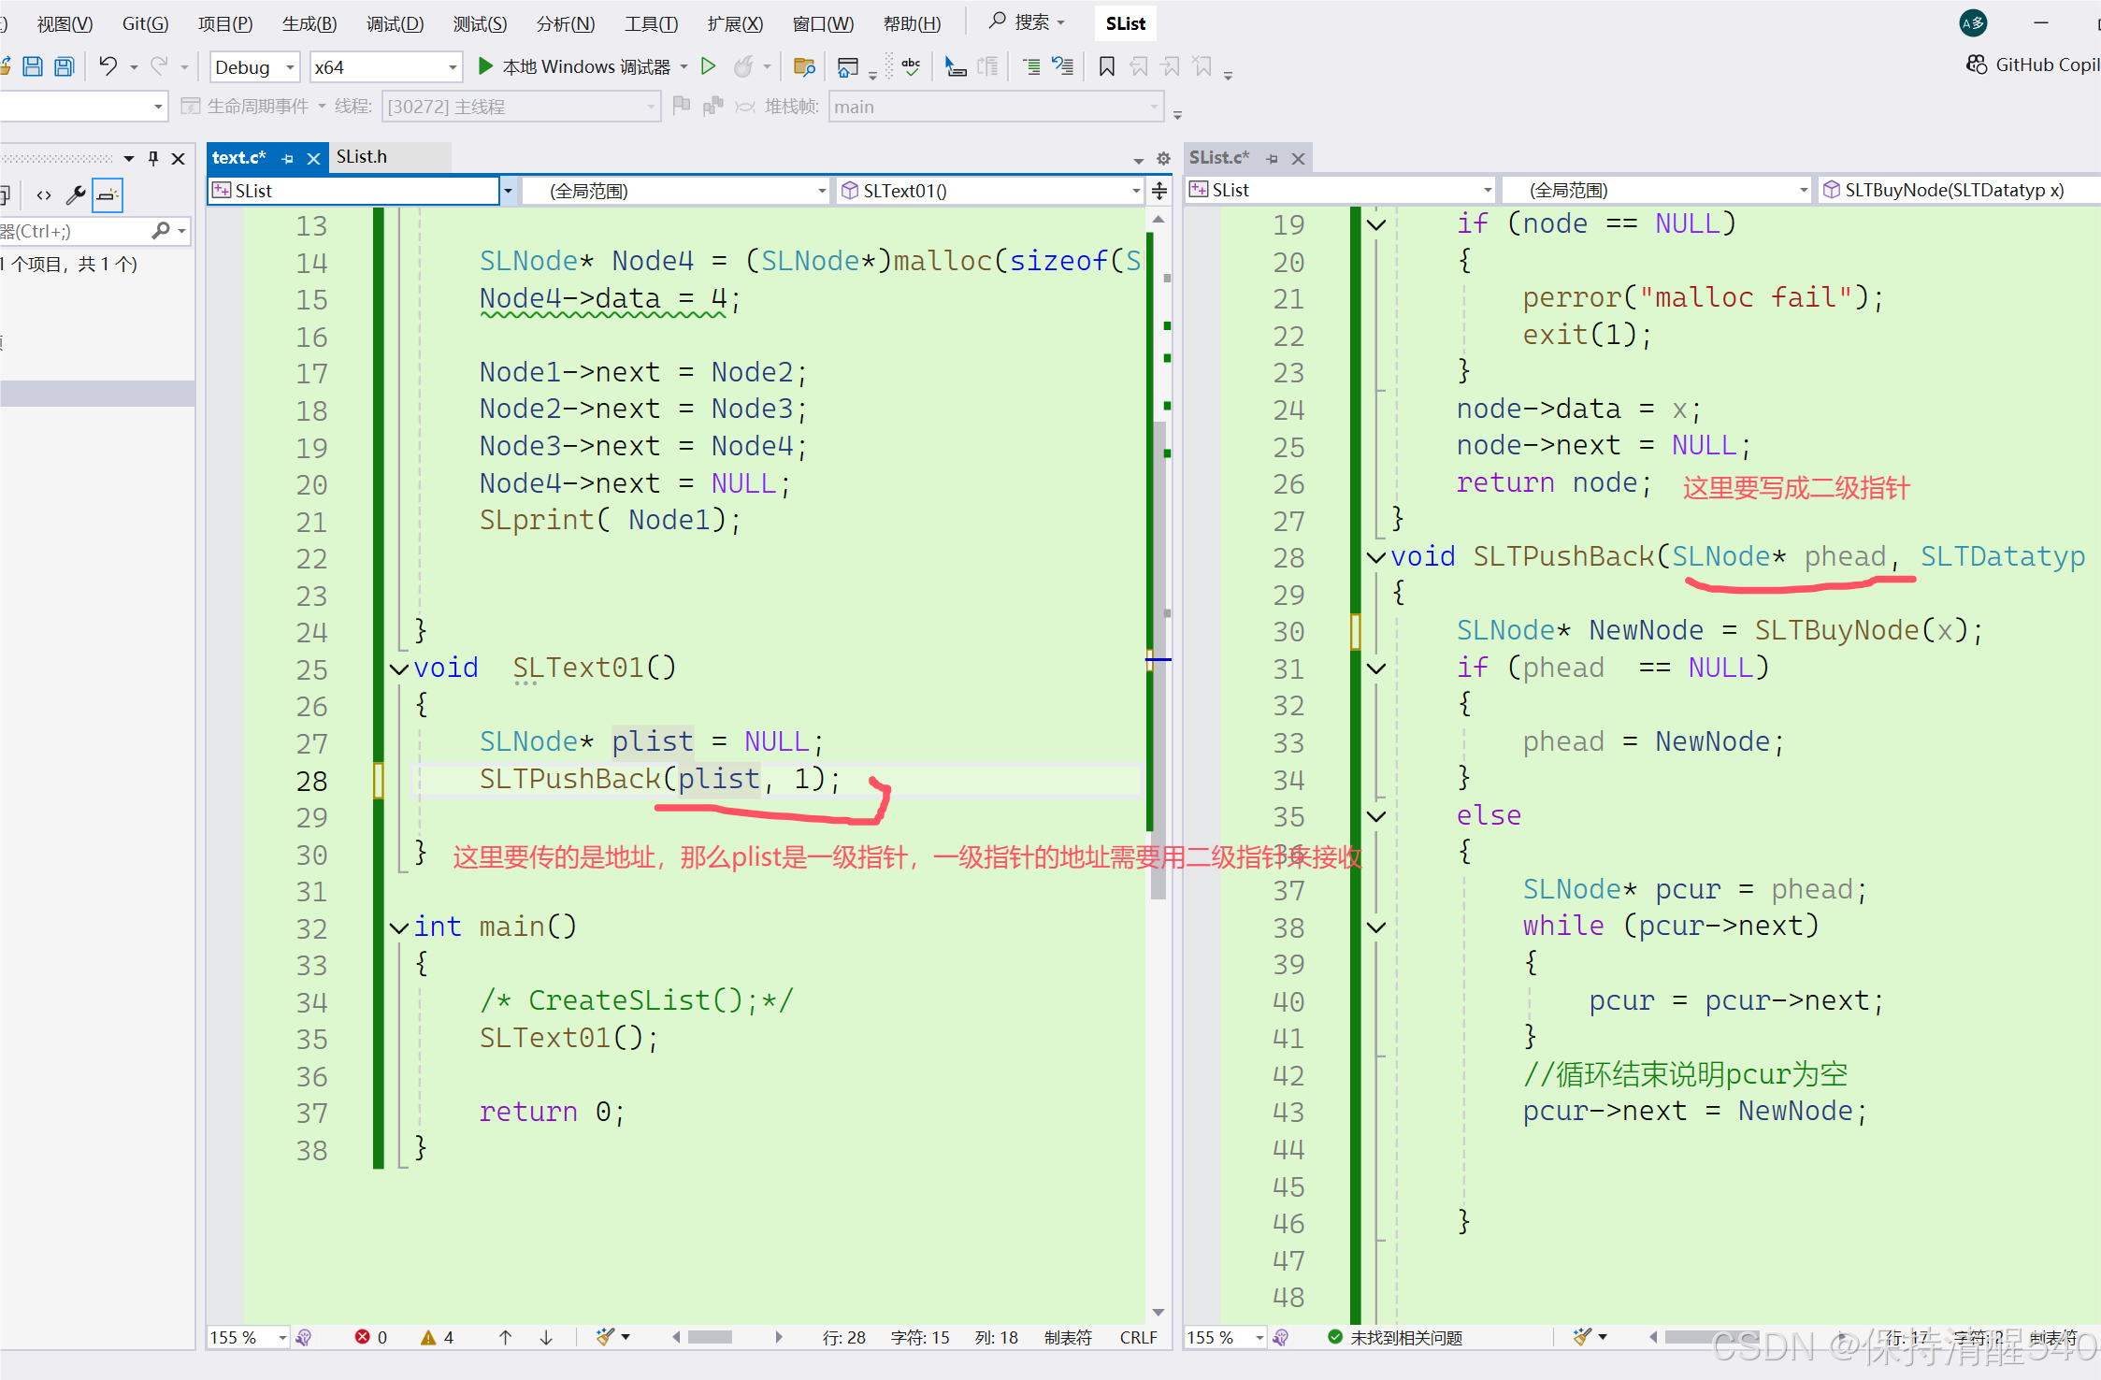The height and width of the screenshot is (1380, 2101).
Task: Click the comment selection lines icon
Action: [1030, 66]
